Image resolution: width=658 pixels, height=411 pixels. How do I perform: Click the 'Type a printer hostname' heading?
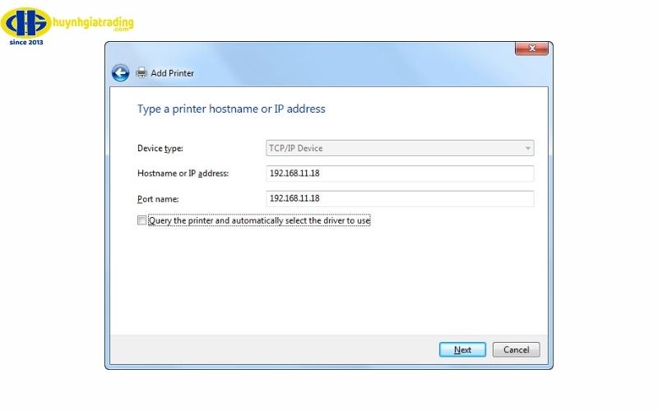(x=231, y=109)
